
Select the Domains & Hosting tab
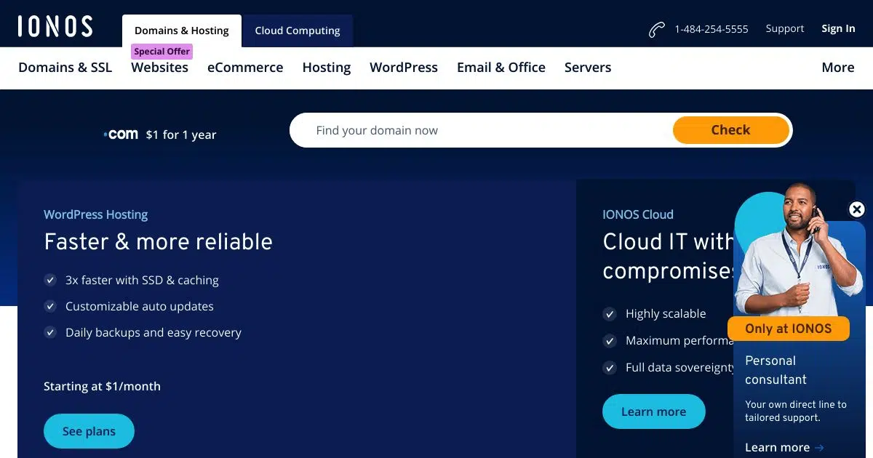coord(181,31)
